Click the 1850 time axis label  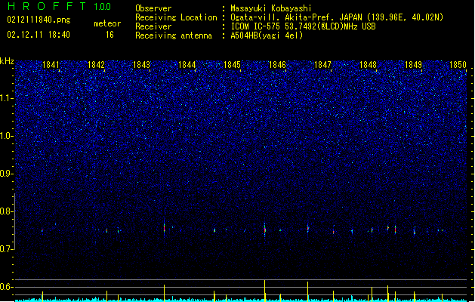pyautogui.click(x=458, y=65)
